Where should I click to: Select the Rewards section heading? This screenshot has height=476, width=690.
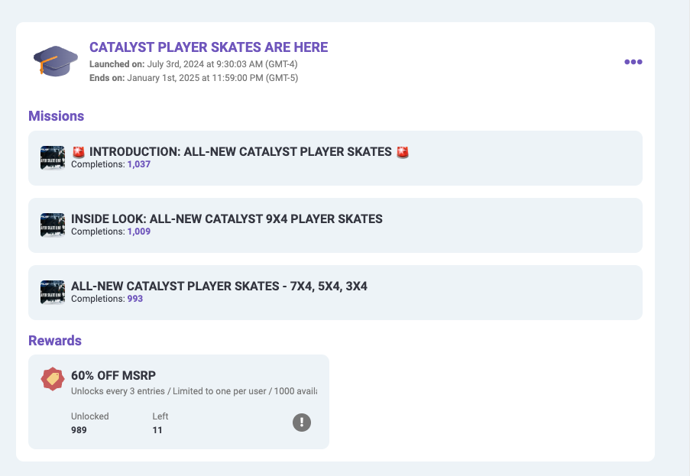[55, 341]
